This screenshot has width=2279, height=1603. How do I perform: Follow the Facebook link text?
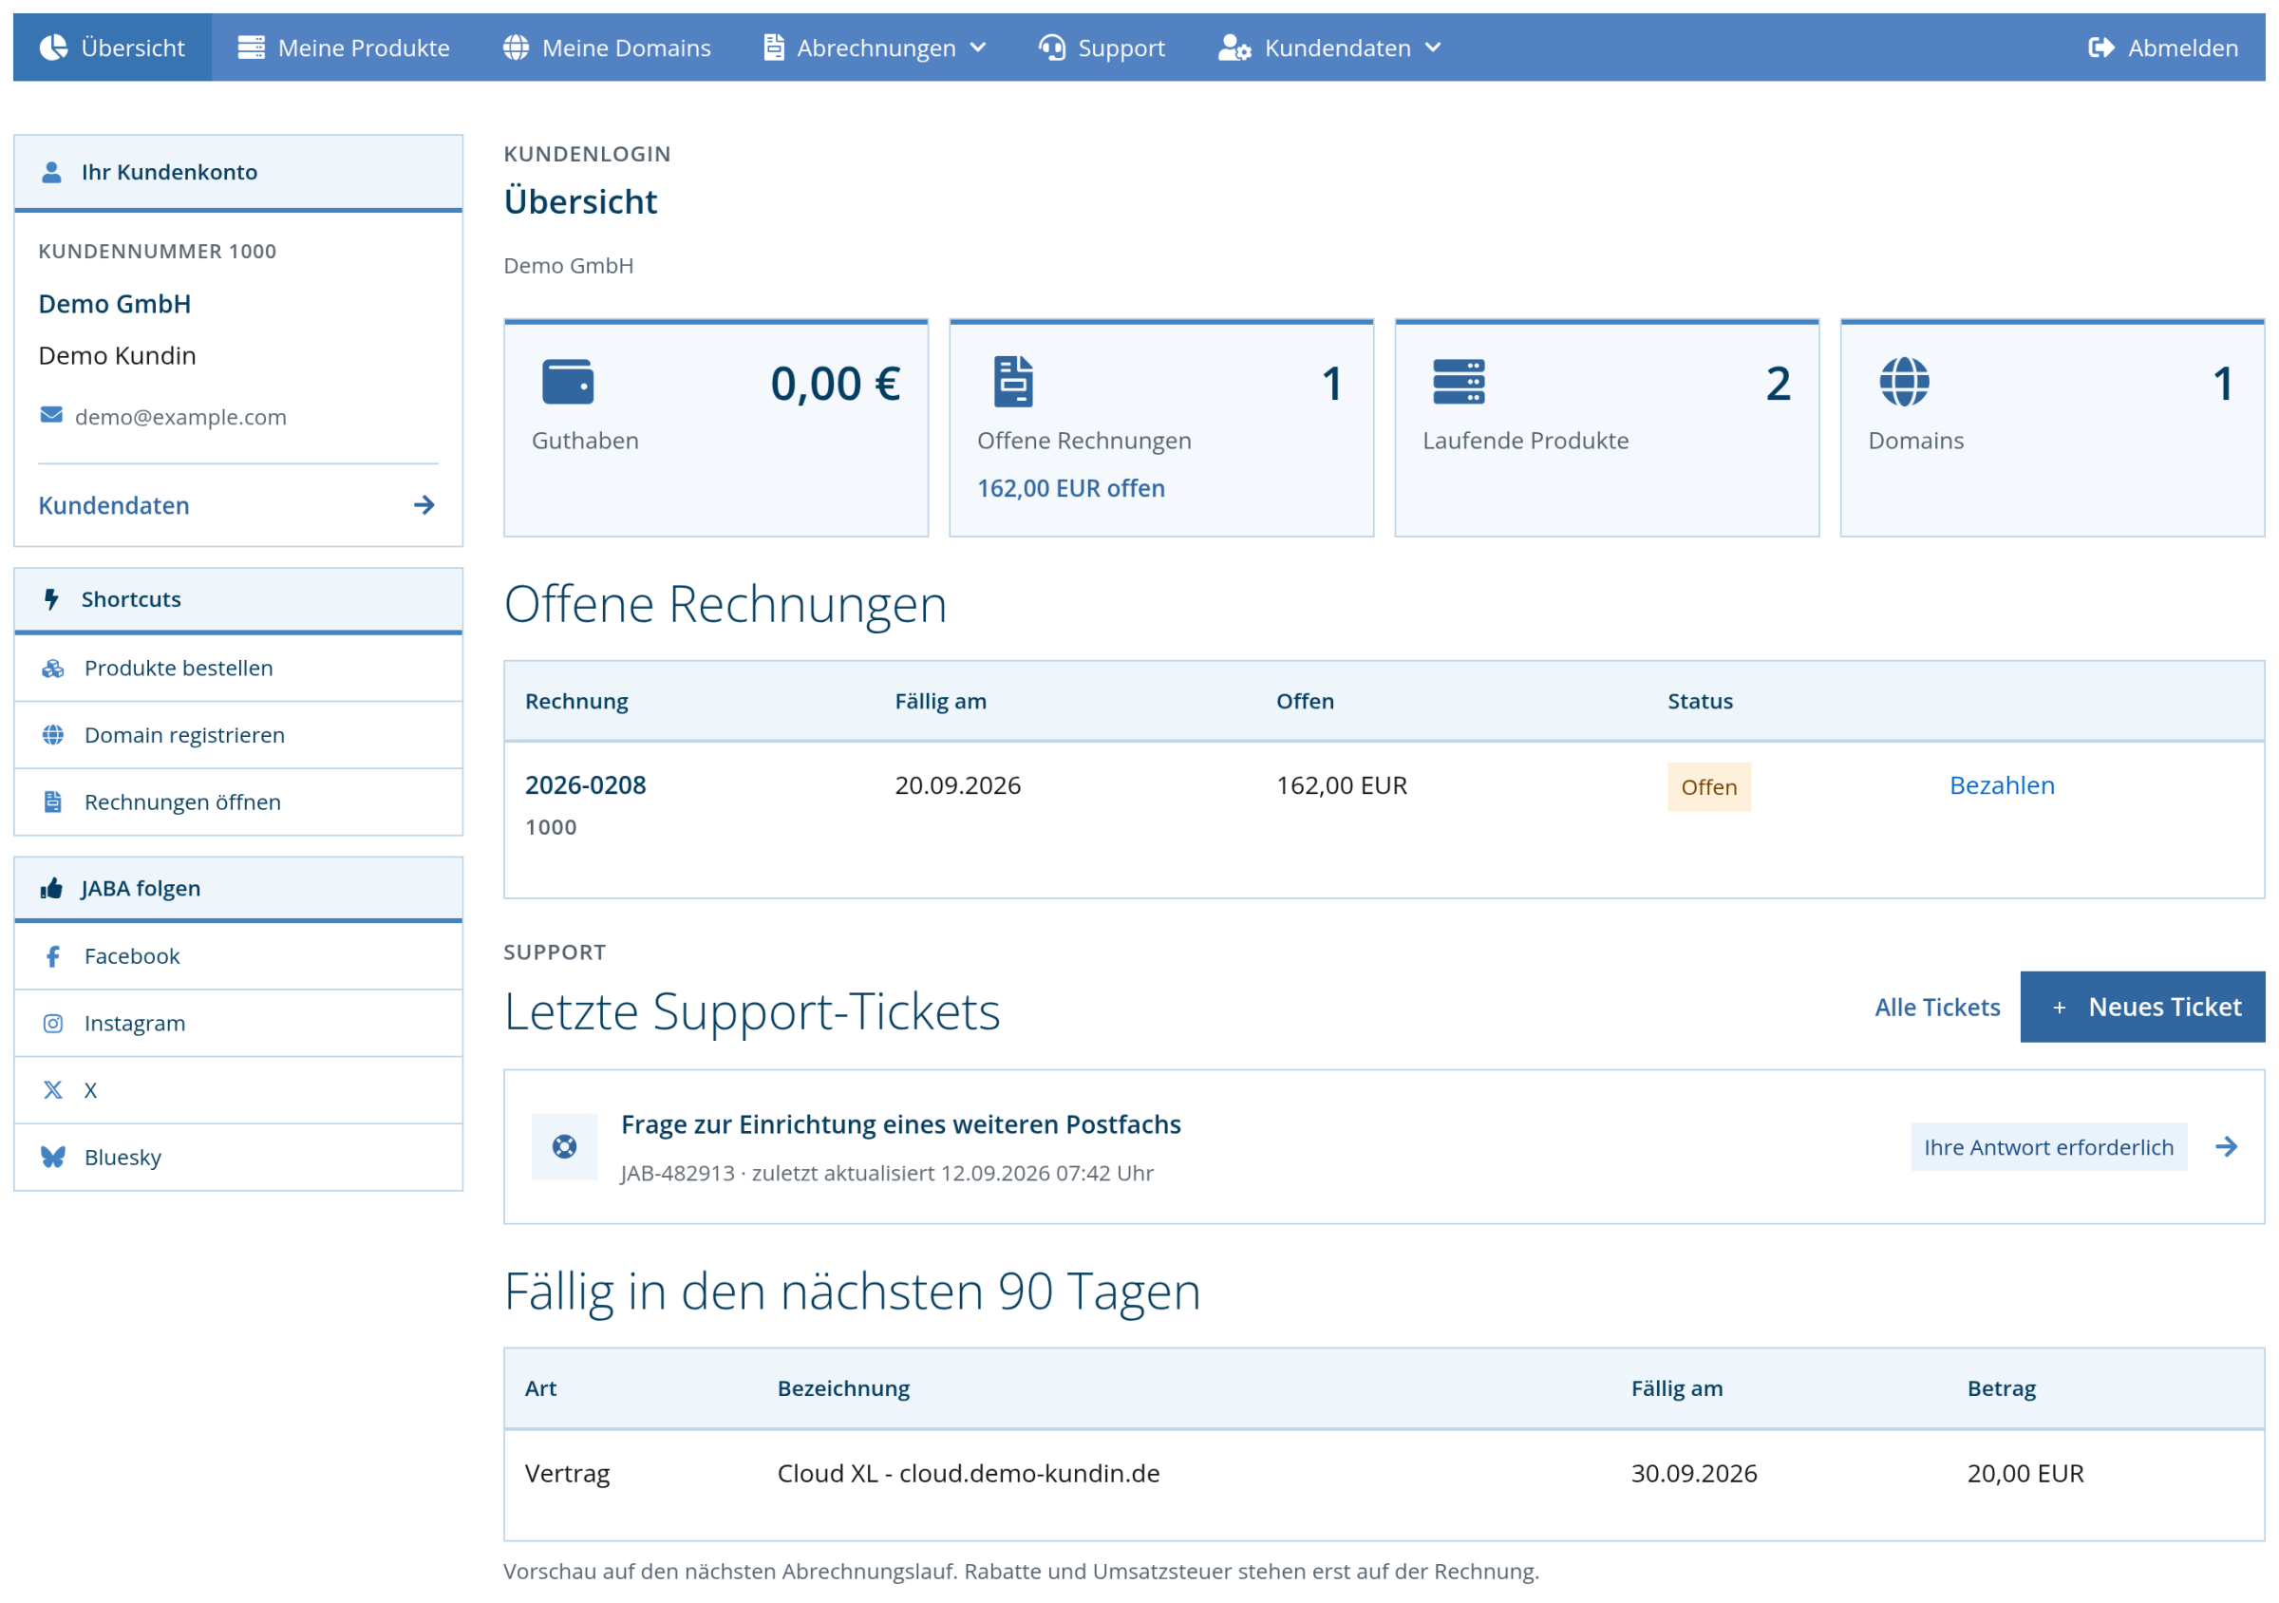[132, 956]
